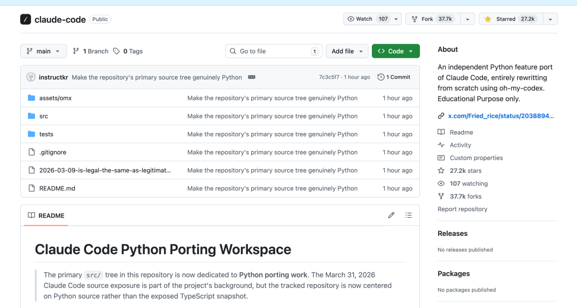This screenshot has height=308, width=577.
Task: Click the src folder icon
Action: tap(32, 116)
